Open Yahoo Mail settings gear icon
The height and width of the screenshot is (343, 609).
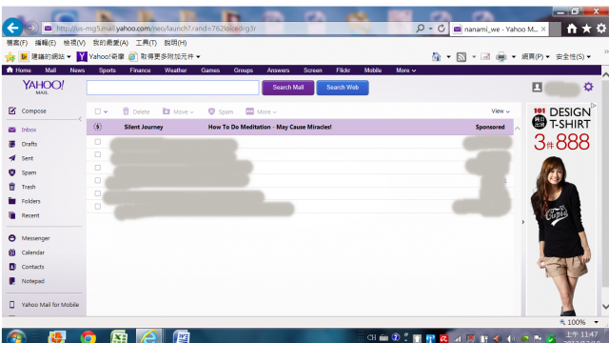588,87
